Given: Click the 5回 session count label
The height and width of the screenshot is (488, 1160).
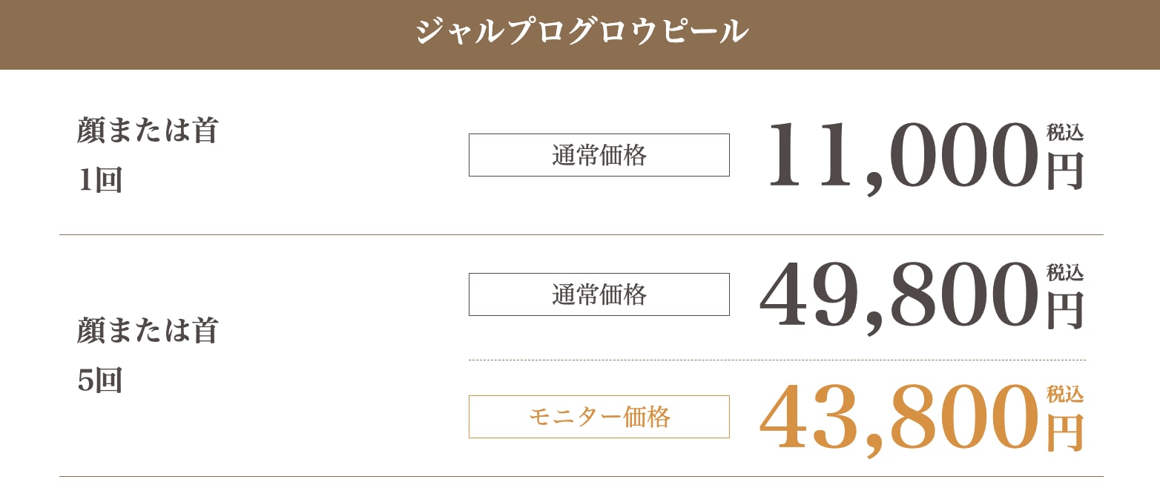Looking at the screenshot, I should 99,380.
